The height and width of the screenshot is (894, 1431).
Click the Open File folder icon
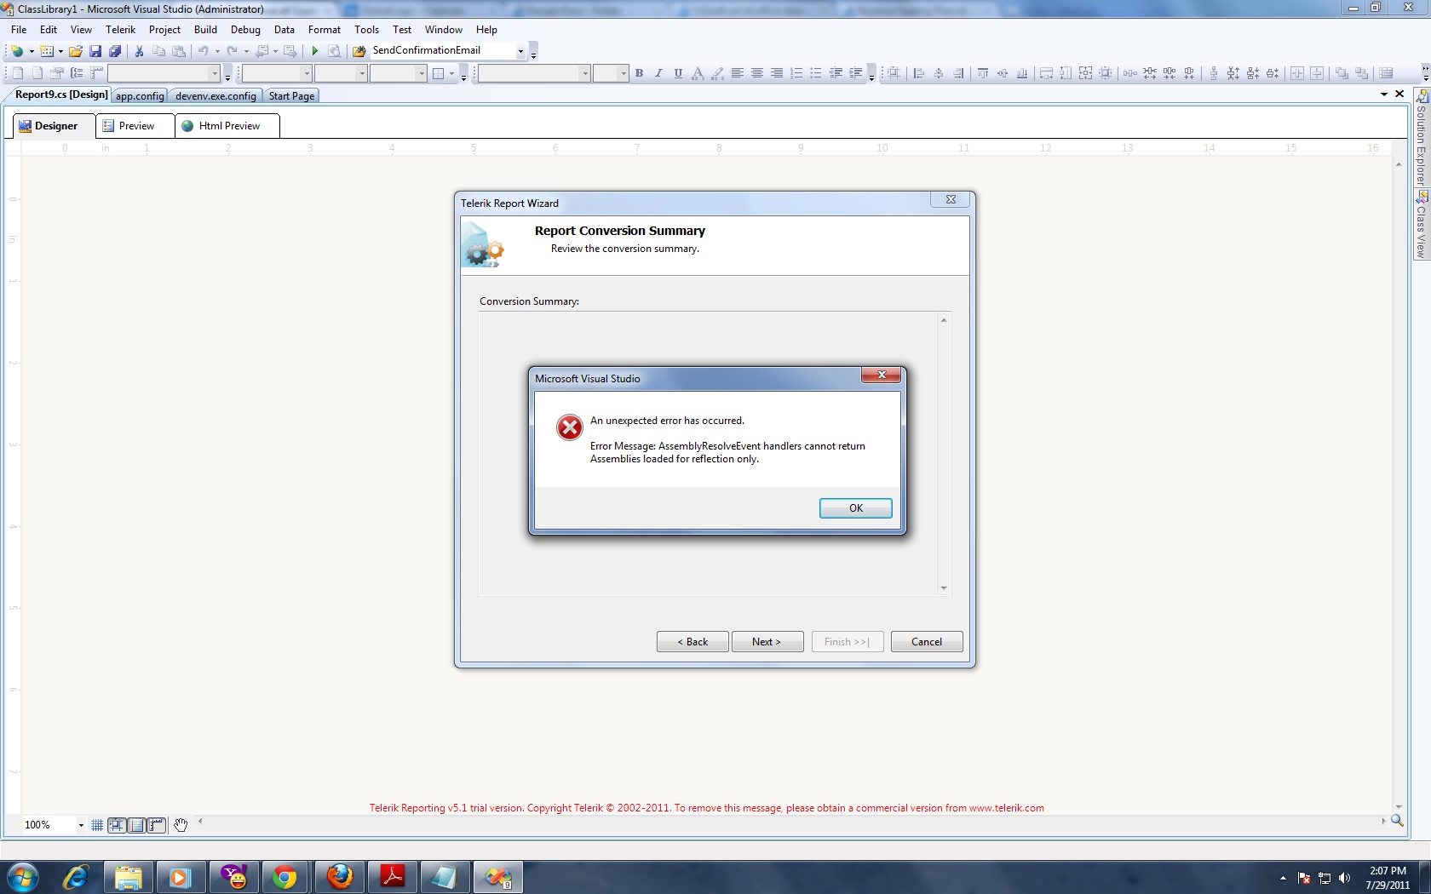(x=76, y=51)
